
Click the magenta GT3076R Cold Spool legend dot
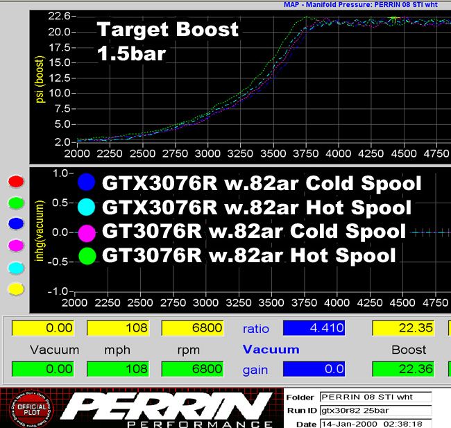(x=87, y=233)
